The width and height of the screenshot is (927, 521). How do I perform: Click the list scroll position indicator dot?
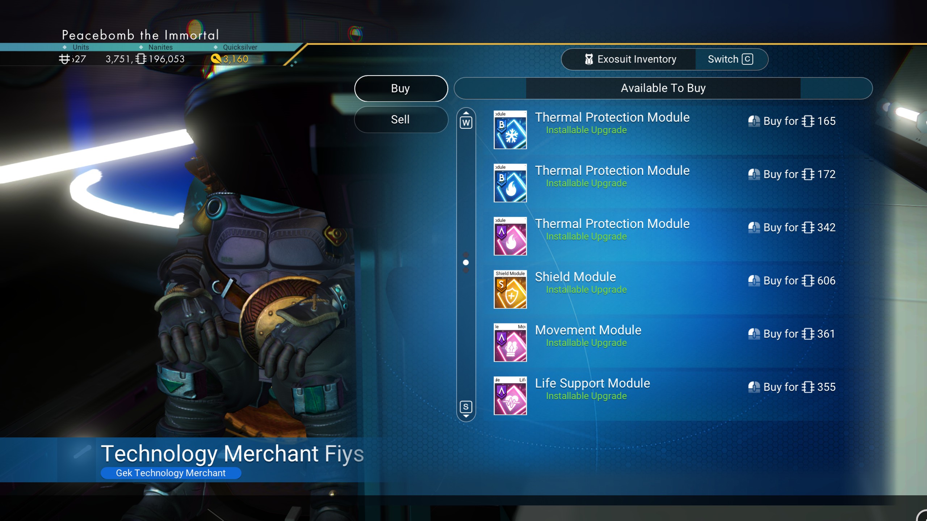point(466,262)
